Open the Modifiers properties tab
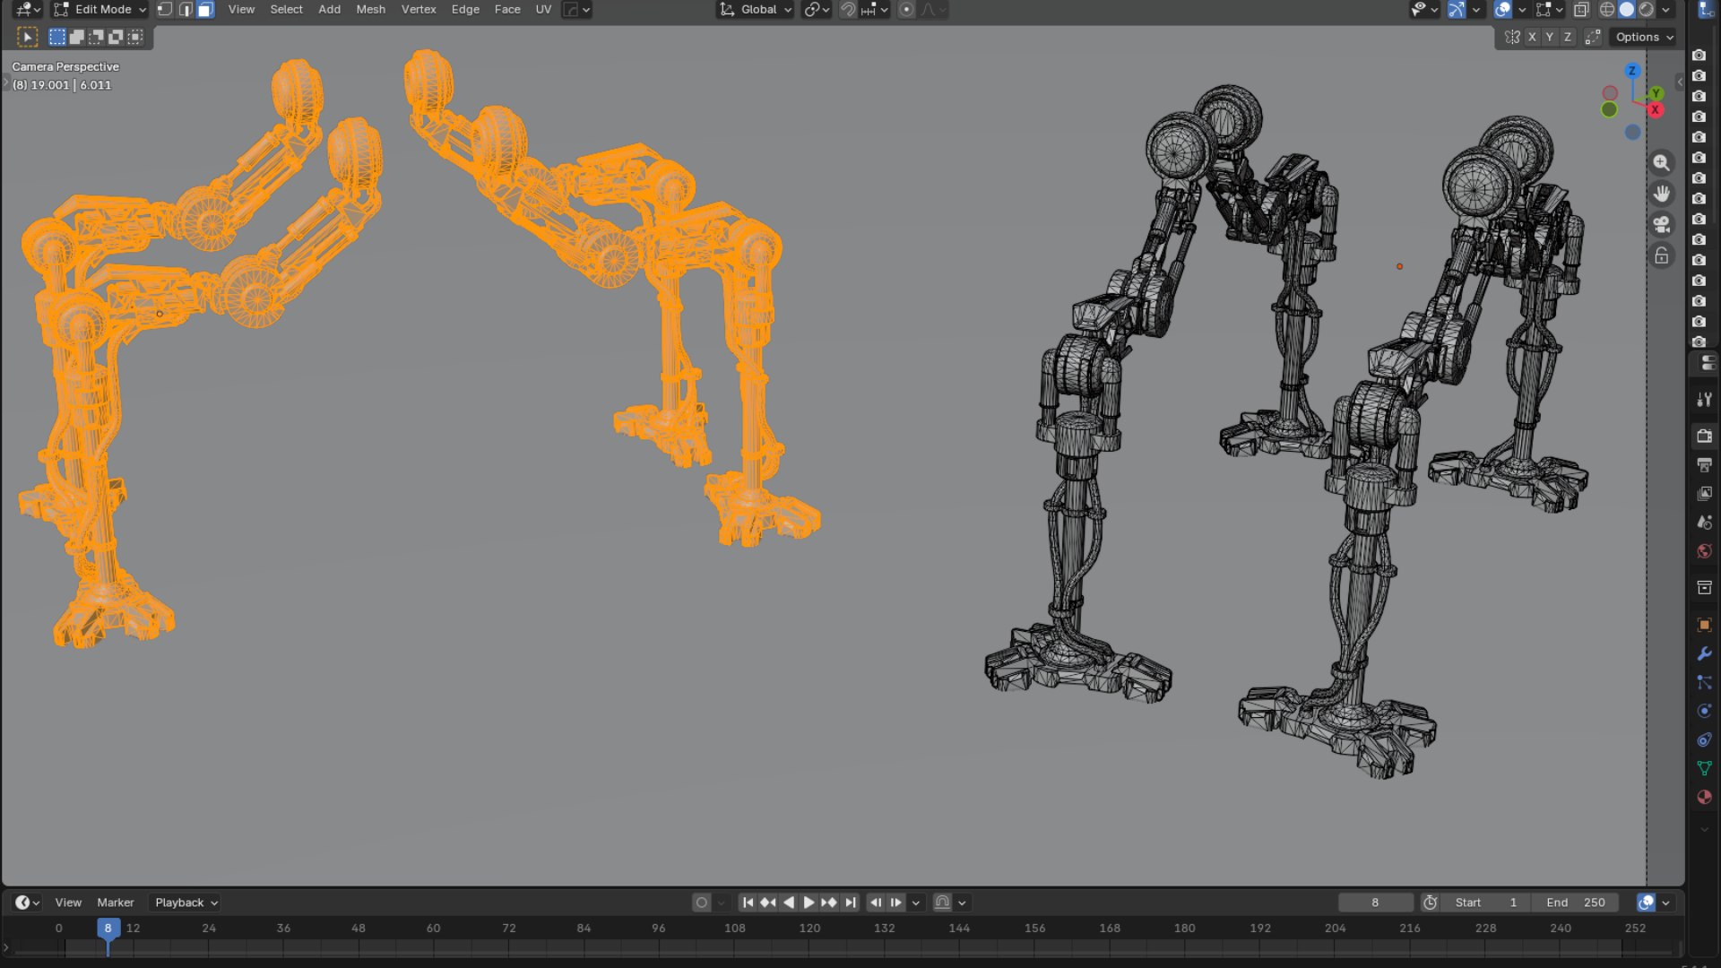This screenshot has width=1721, height=968. [x=1704, y=653]
